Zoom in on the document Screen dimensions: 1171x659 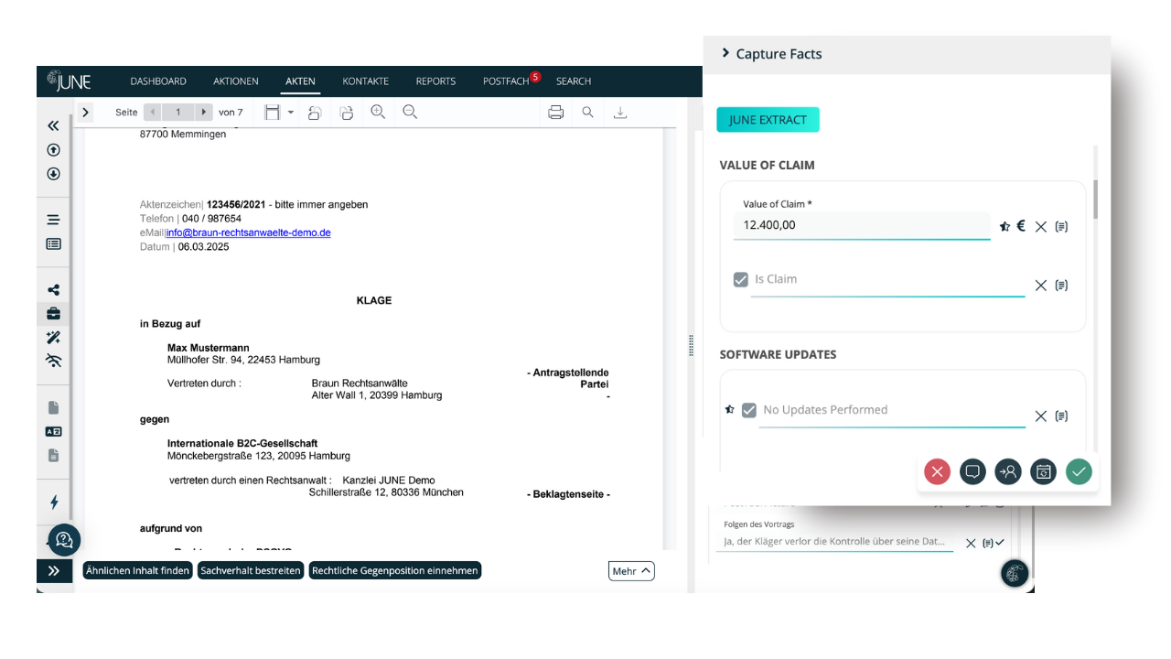378,111
